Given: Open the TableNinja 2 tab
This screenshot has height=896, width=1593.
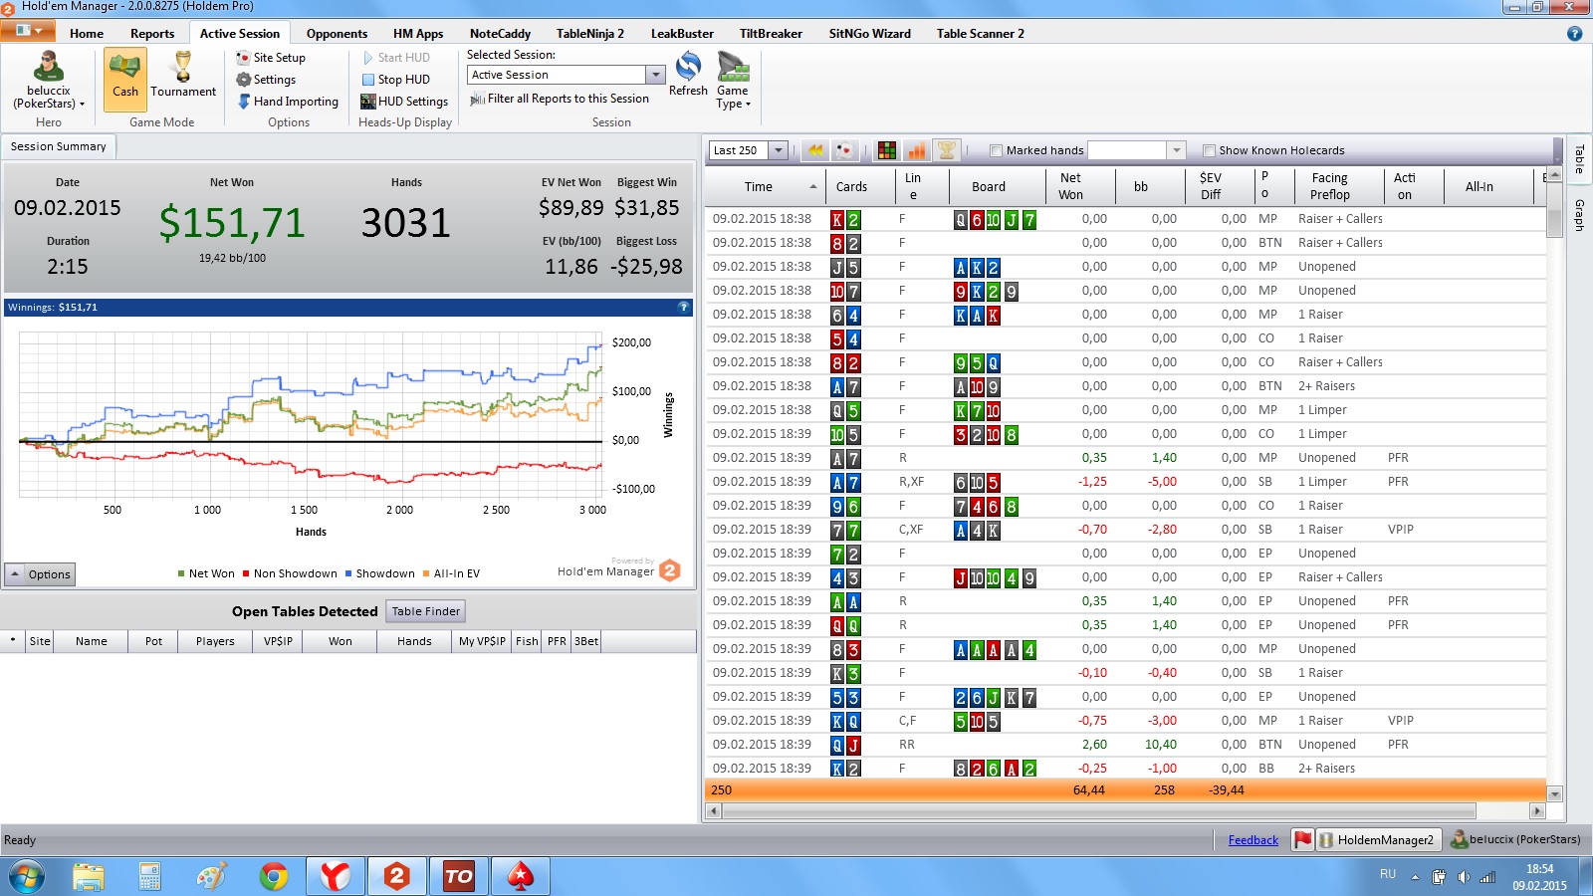Looking at the screenshot, I should point(590,33).
